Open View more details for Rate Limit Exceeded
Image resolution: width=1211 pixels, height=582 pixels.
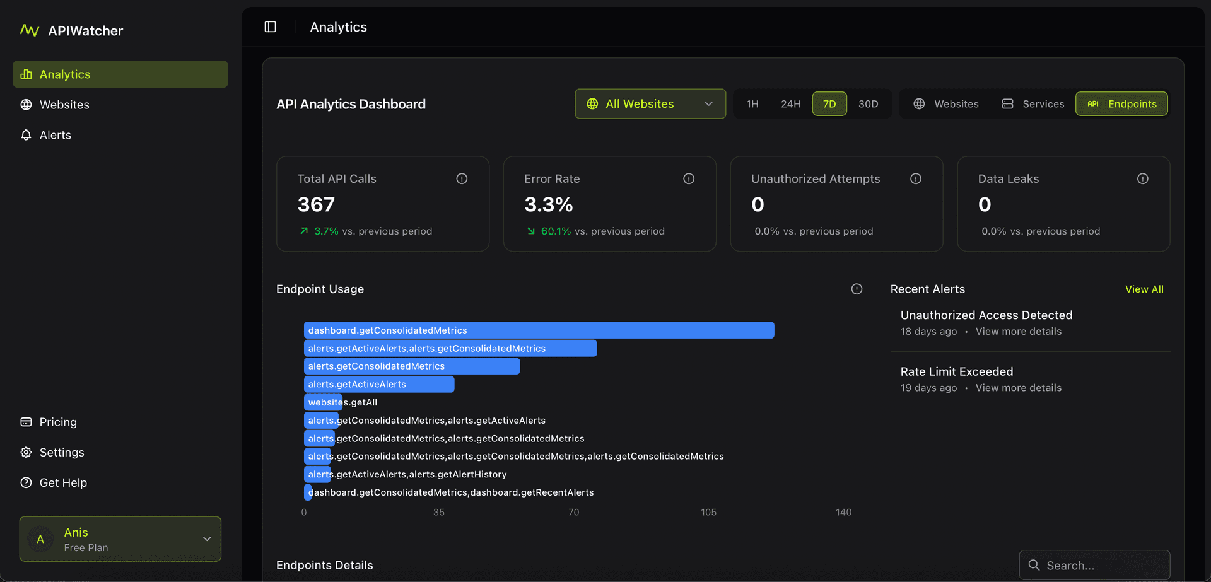1018,387
